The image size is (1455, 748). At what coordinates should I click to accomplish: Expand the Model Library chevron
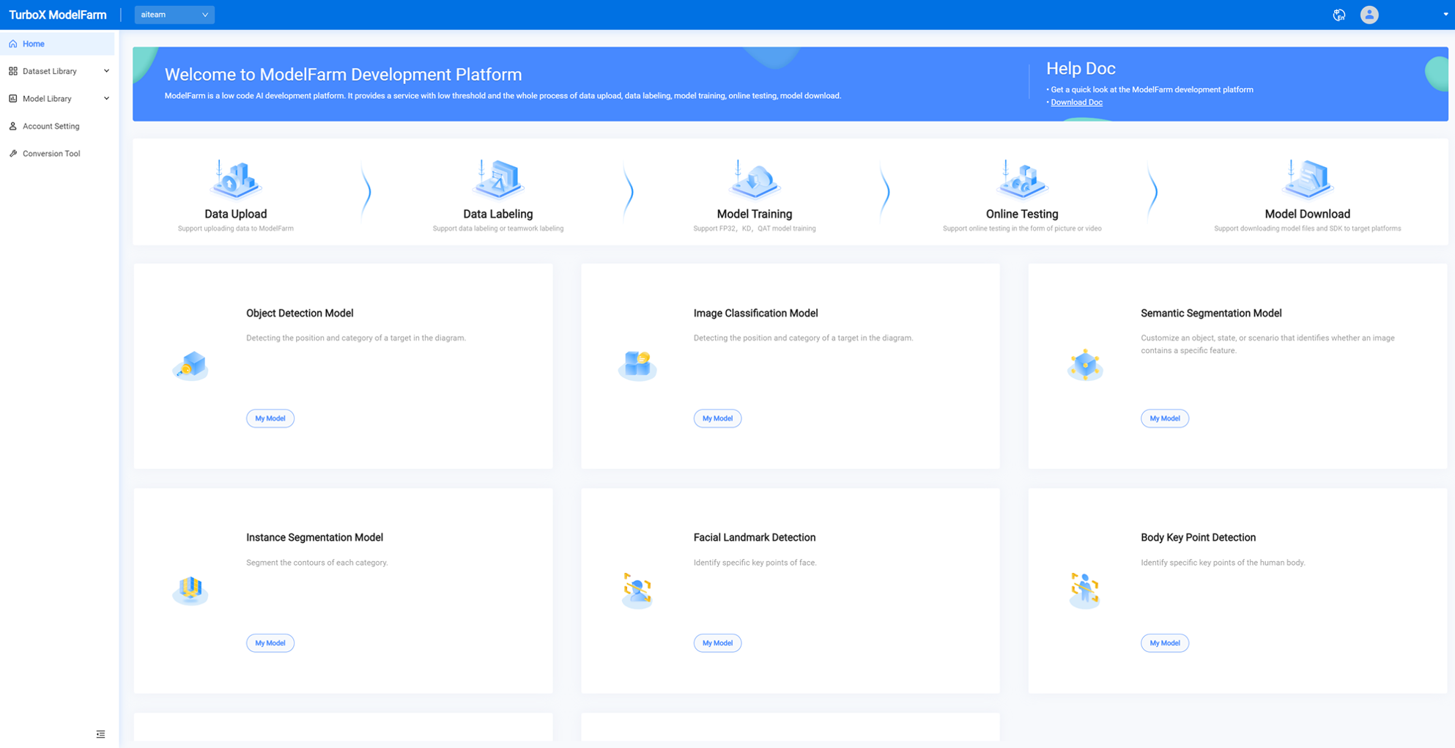coord(106,98)
